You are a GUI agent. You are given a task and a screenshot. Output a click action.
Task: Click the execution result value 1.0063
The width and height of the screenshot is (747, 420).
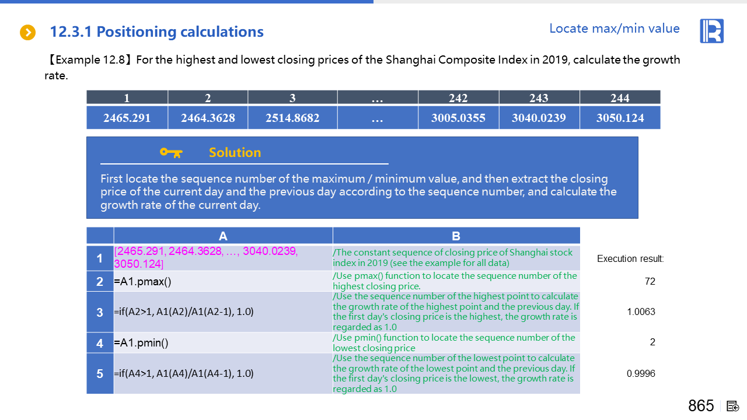click(641, 312)
